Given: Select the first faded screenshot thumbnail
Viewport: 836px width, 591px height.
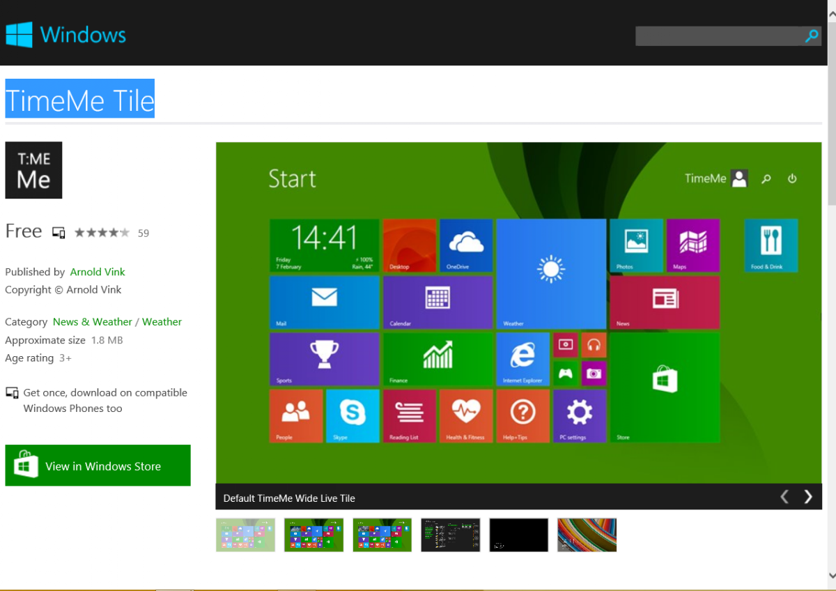Looking at the screenshot, I should coord(245,535).
